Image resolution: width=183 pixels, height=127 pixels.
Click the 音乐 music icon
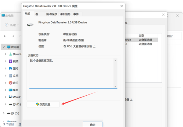click(x=10, y=83)
